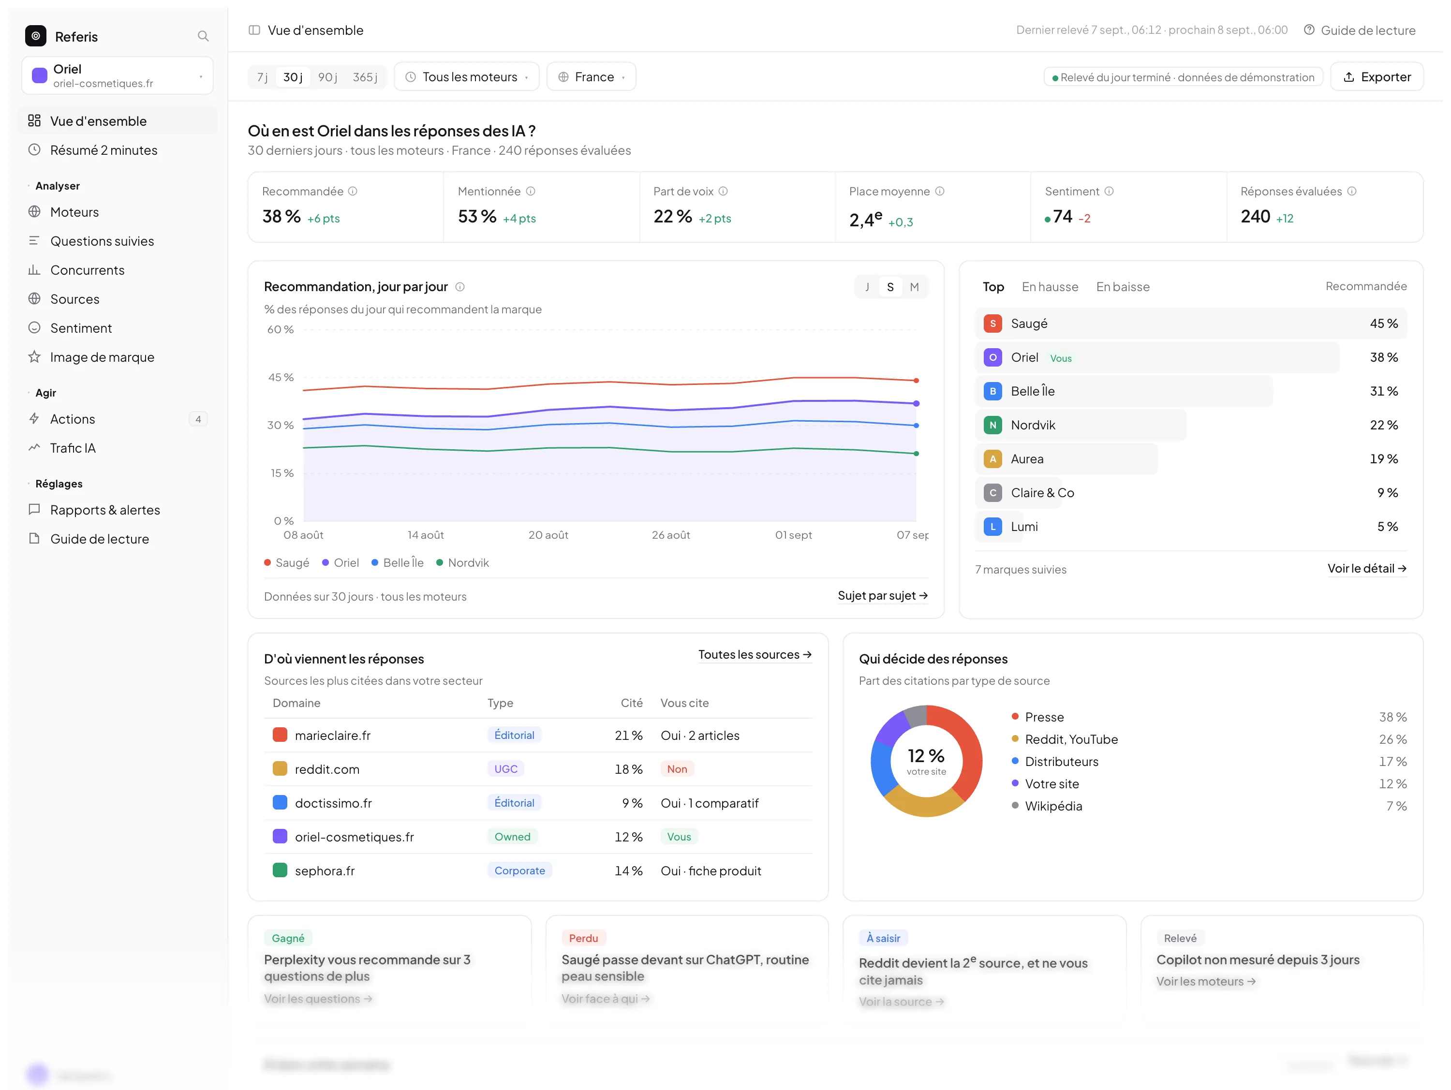
Task: Click the Rapports & alertes chat icon
Action: coord(34,509)
